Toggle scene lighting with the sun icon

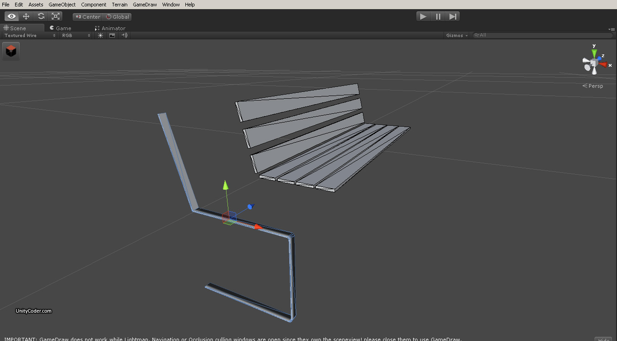click(x=100, y=35)
